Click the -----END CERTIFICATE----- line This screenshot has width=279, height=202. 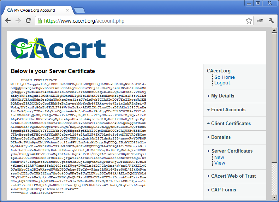coord(37,193)
